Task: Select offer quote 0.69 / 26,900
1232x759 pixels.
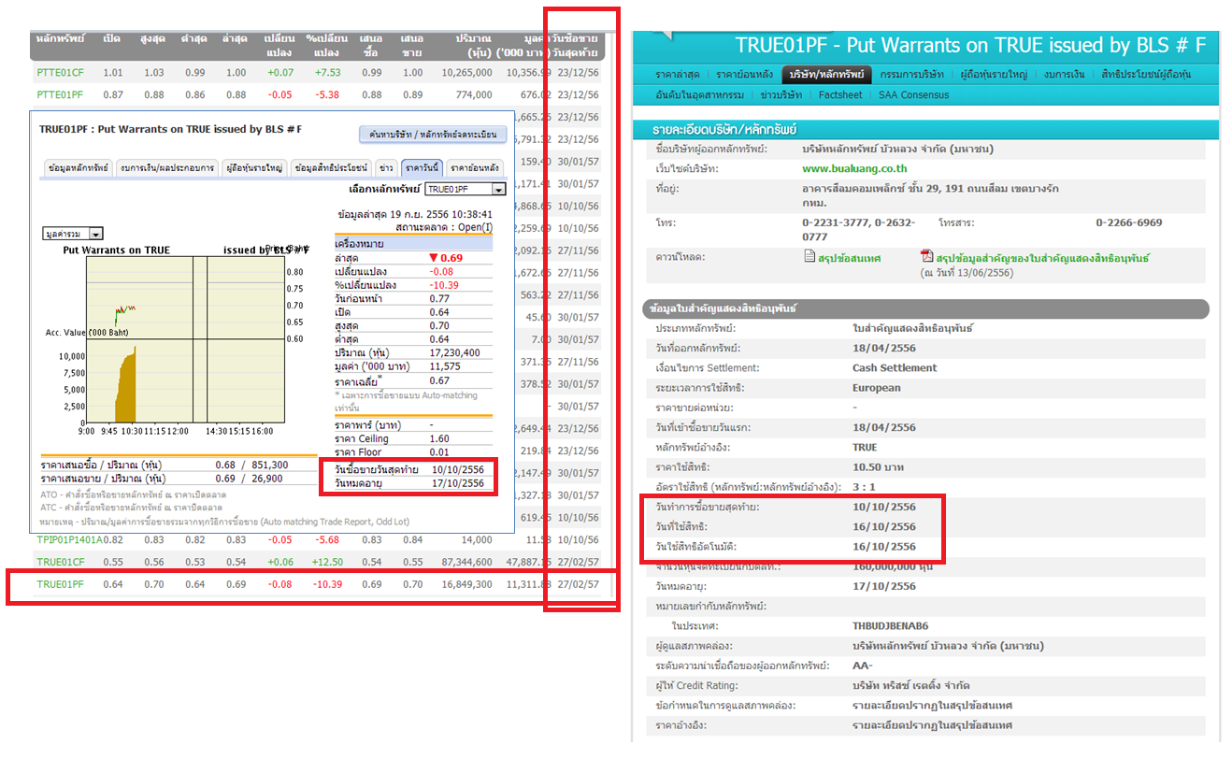Action: (x=249, y=479)
